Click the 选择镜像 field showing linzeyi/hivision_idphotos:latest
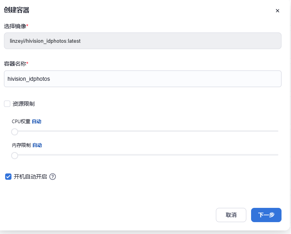Screen dimensions: 291x234 (142, 41)
